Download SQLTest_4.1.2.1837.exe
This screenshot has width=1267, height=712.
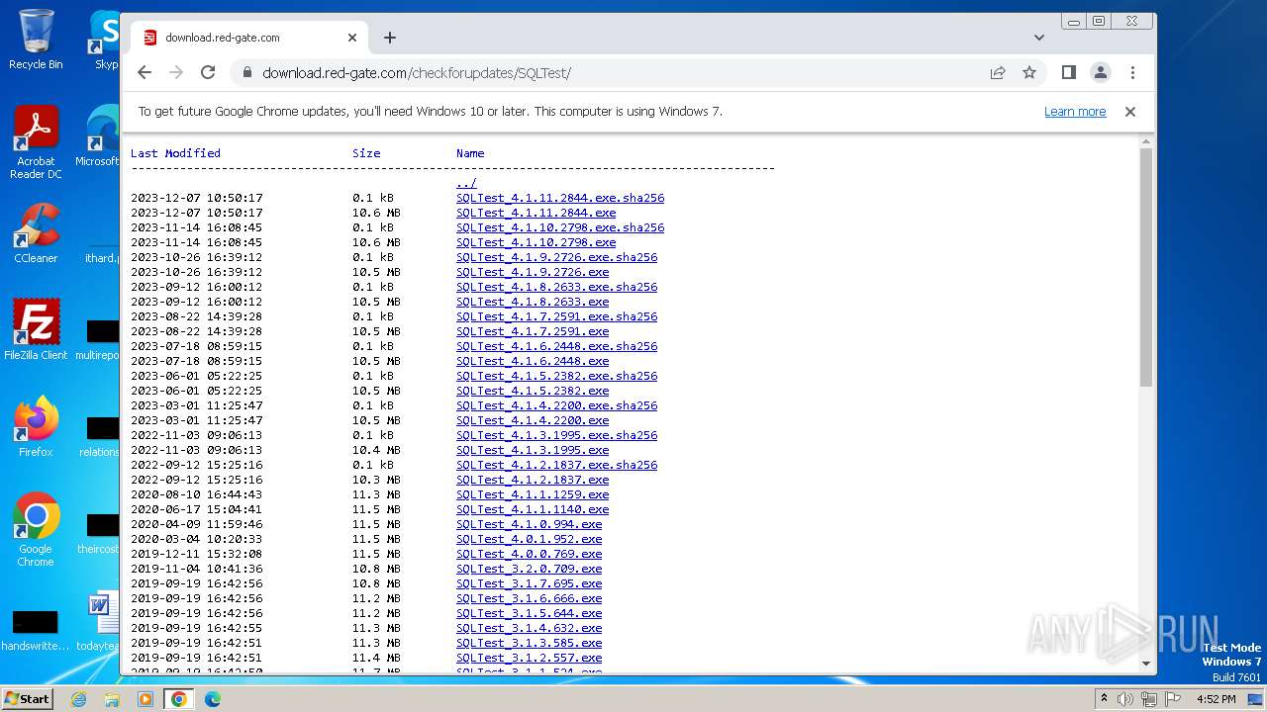point(533,480)
